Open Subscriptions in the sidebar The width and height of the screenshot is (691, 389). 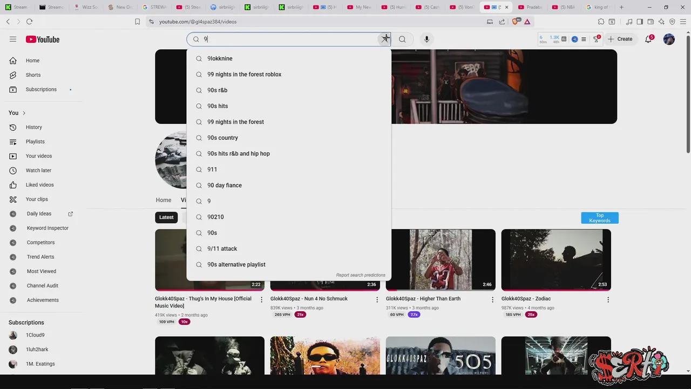pos(41,89)
